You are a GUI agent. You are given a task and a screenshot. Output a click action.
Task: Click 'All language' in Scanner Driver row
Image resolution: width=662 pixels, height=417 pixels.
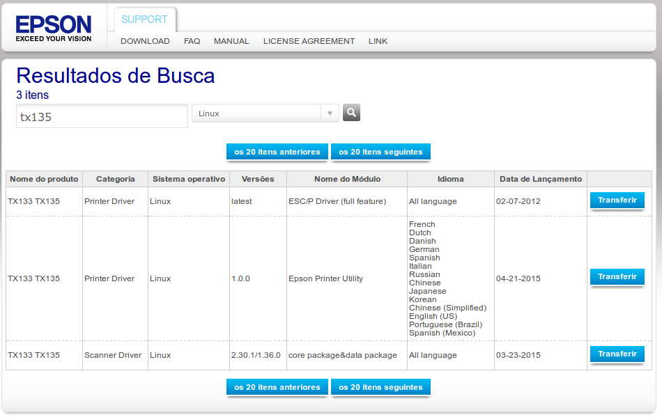(x=433, y=356)
